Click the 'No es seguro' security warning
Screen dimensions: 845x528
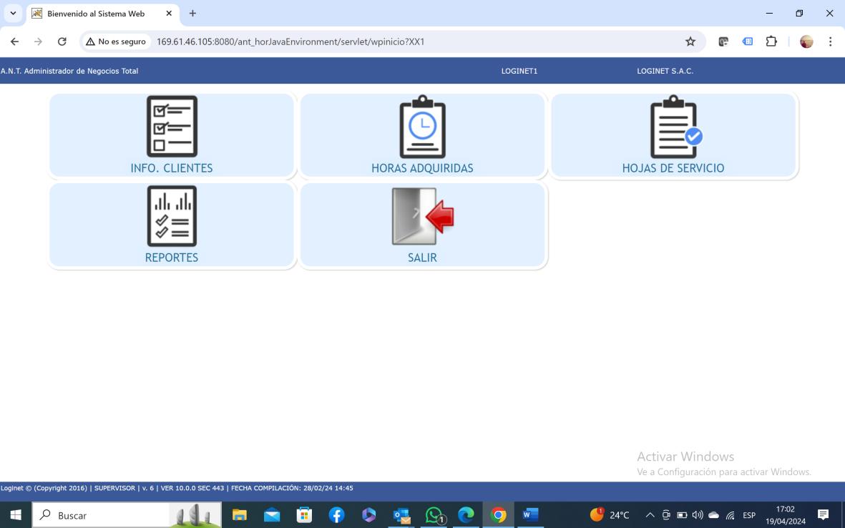[116, 41]
